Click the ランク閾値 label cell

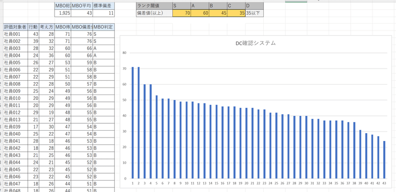point(154,5)
